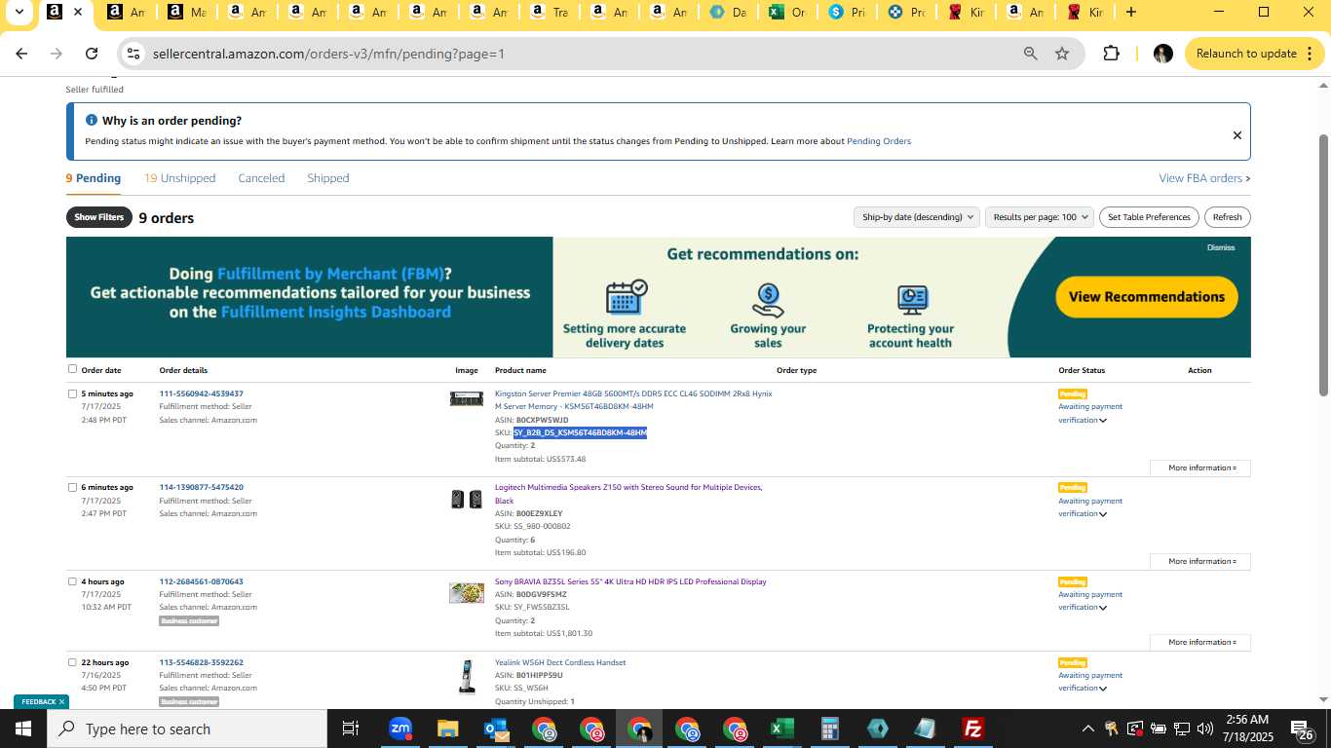
Task: Open the tab search chevron
Action: point(19,13)
